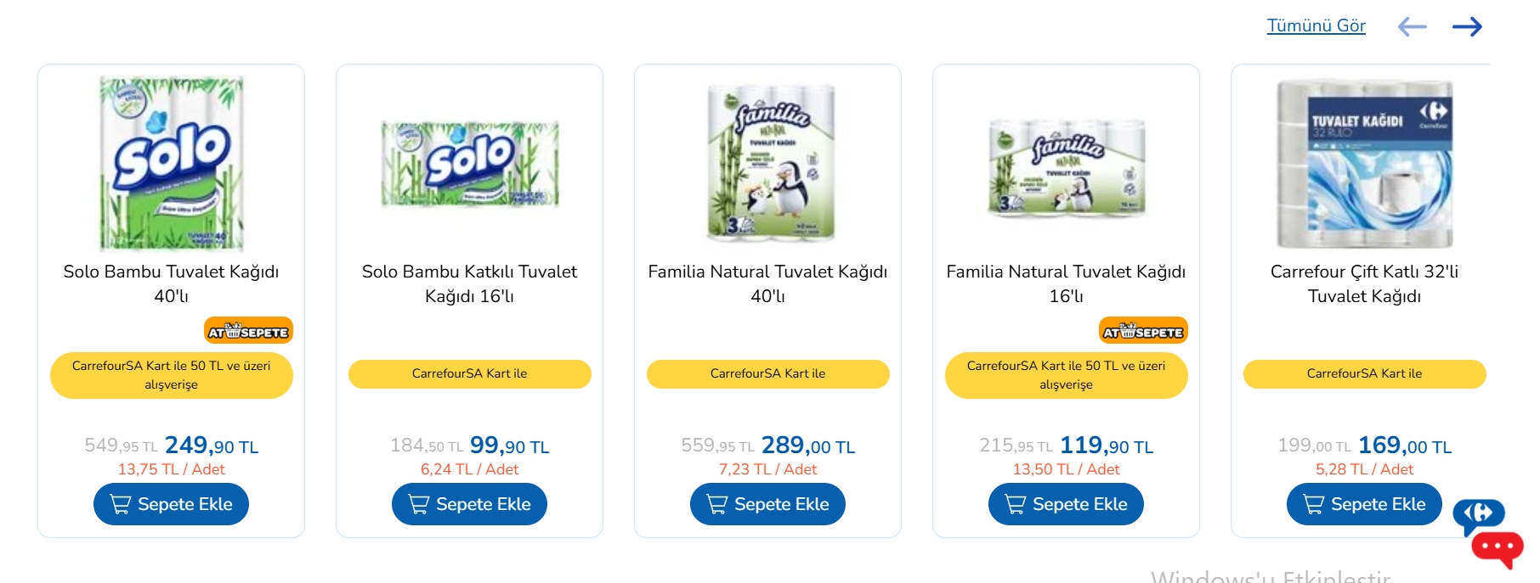Open Carrefour 32'li Tuvalet Kağıdı image
The height and width of the screenshot is (583, 1540).
pyautogui.click(x=1365, y=164)
